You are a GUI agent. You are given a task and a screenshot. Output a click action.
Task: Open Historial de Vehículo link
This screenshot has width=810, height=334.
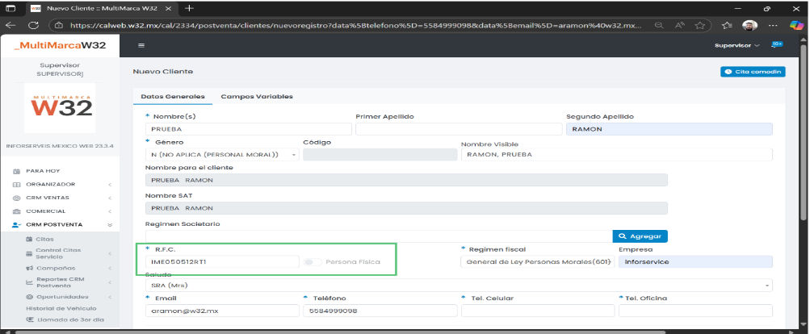(x=61, y=308)
